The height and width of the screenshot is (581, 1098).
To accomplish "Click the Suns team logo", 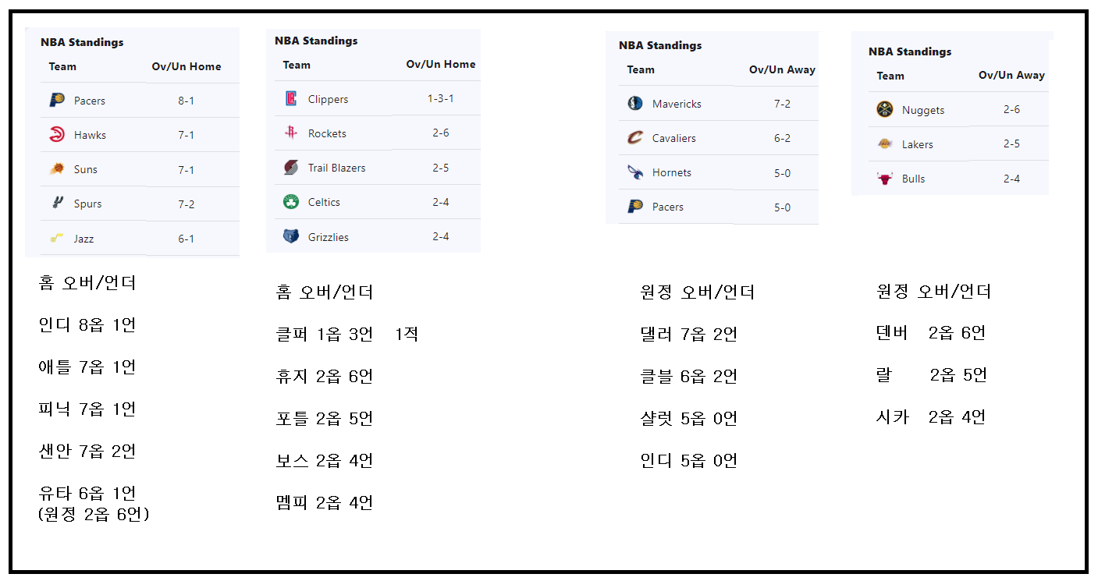I will [57, 169].
